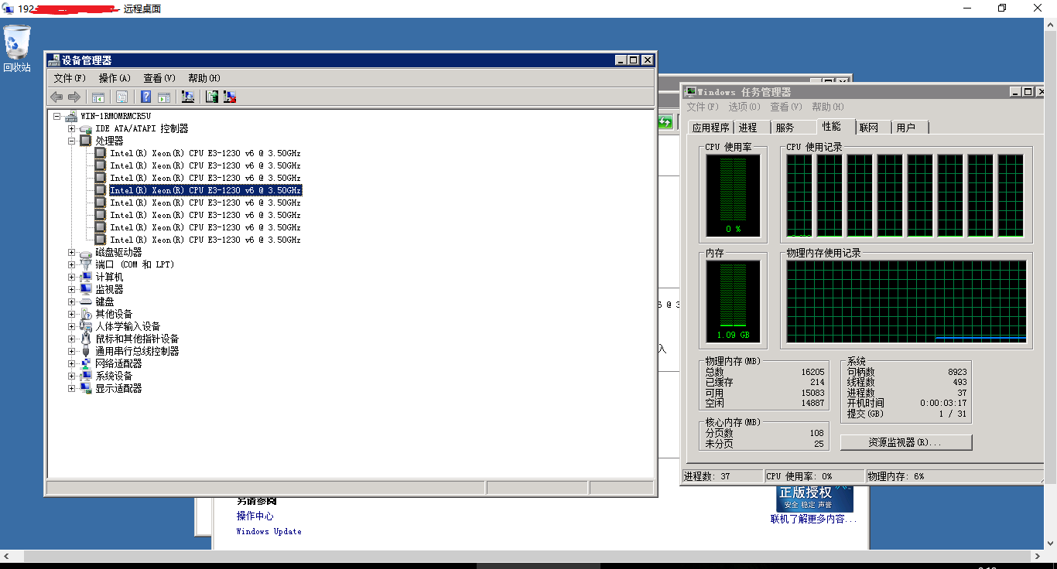The width and height of the screenshot is (1057, 569).
Task: Click the Update driver software toolbar icon
Action: [x=212, y=97]
